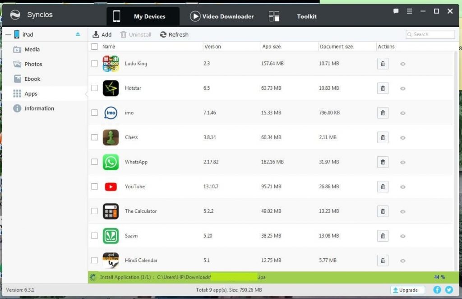Screen dimensions: 462x299
Task: Open the Facebook icon in status bar
Action: [x=437, y=290]
